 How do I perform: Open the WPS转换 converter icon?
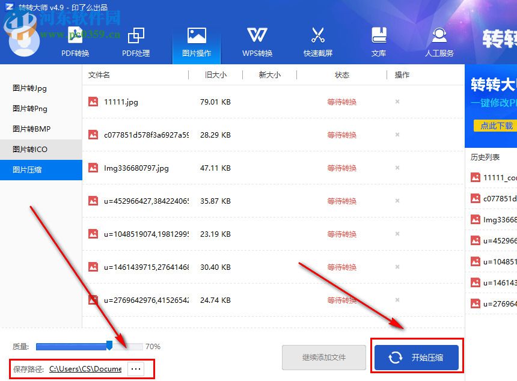(x=257, y=36)
